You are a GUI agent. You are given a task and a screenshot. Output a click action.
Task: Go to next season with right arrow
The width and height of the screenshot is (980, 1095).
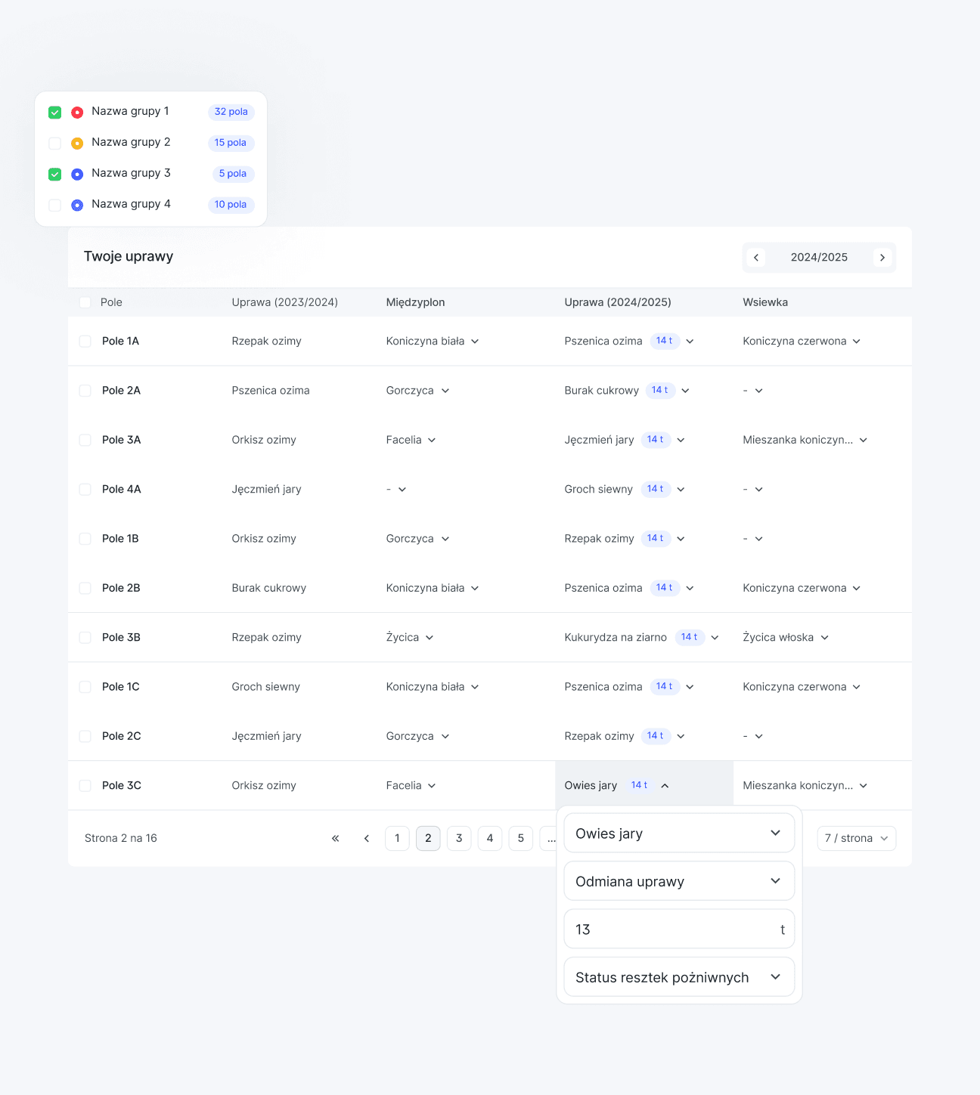pyautogui.click(x=882, y=258)
